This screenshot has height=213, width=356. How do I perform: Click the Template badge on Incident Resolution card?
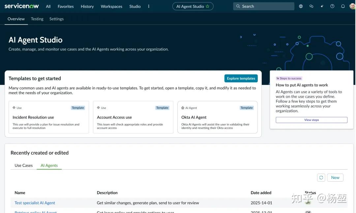[78, 108]
